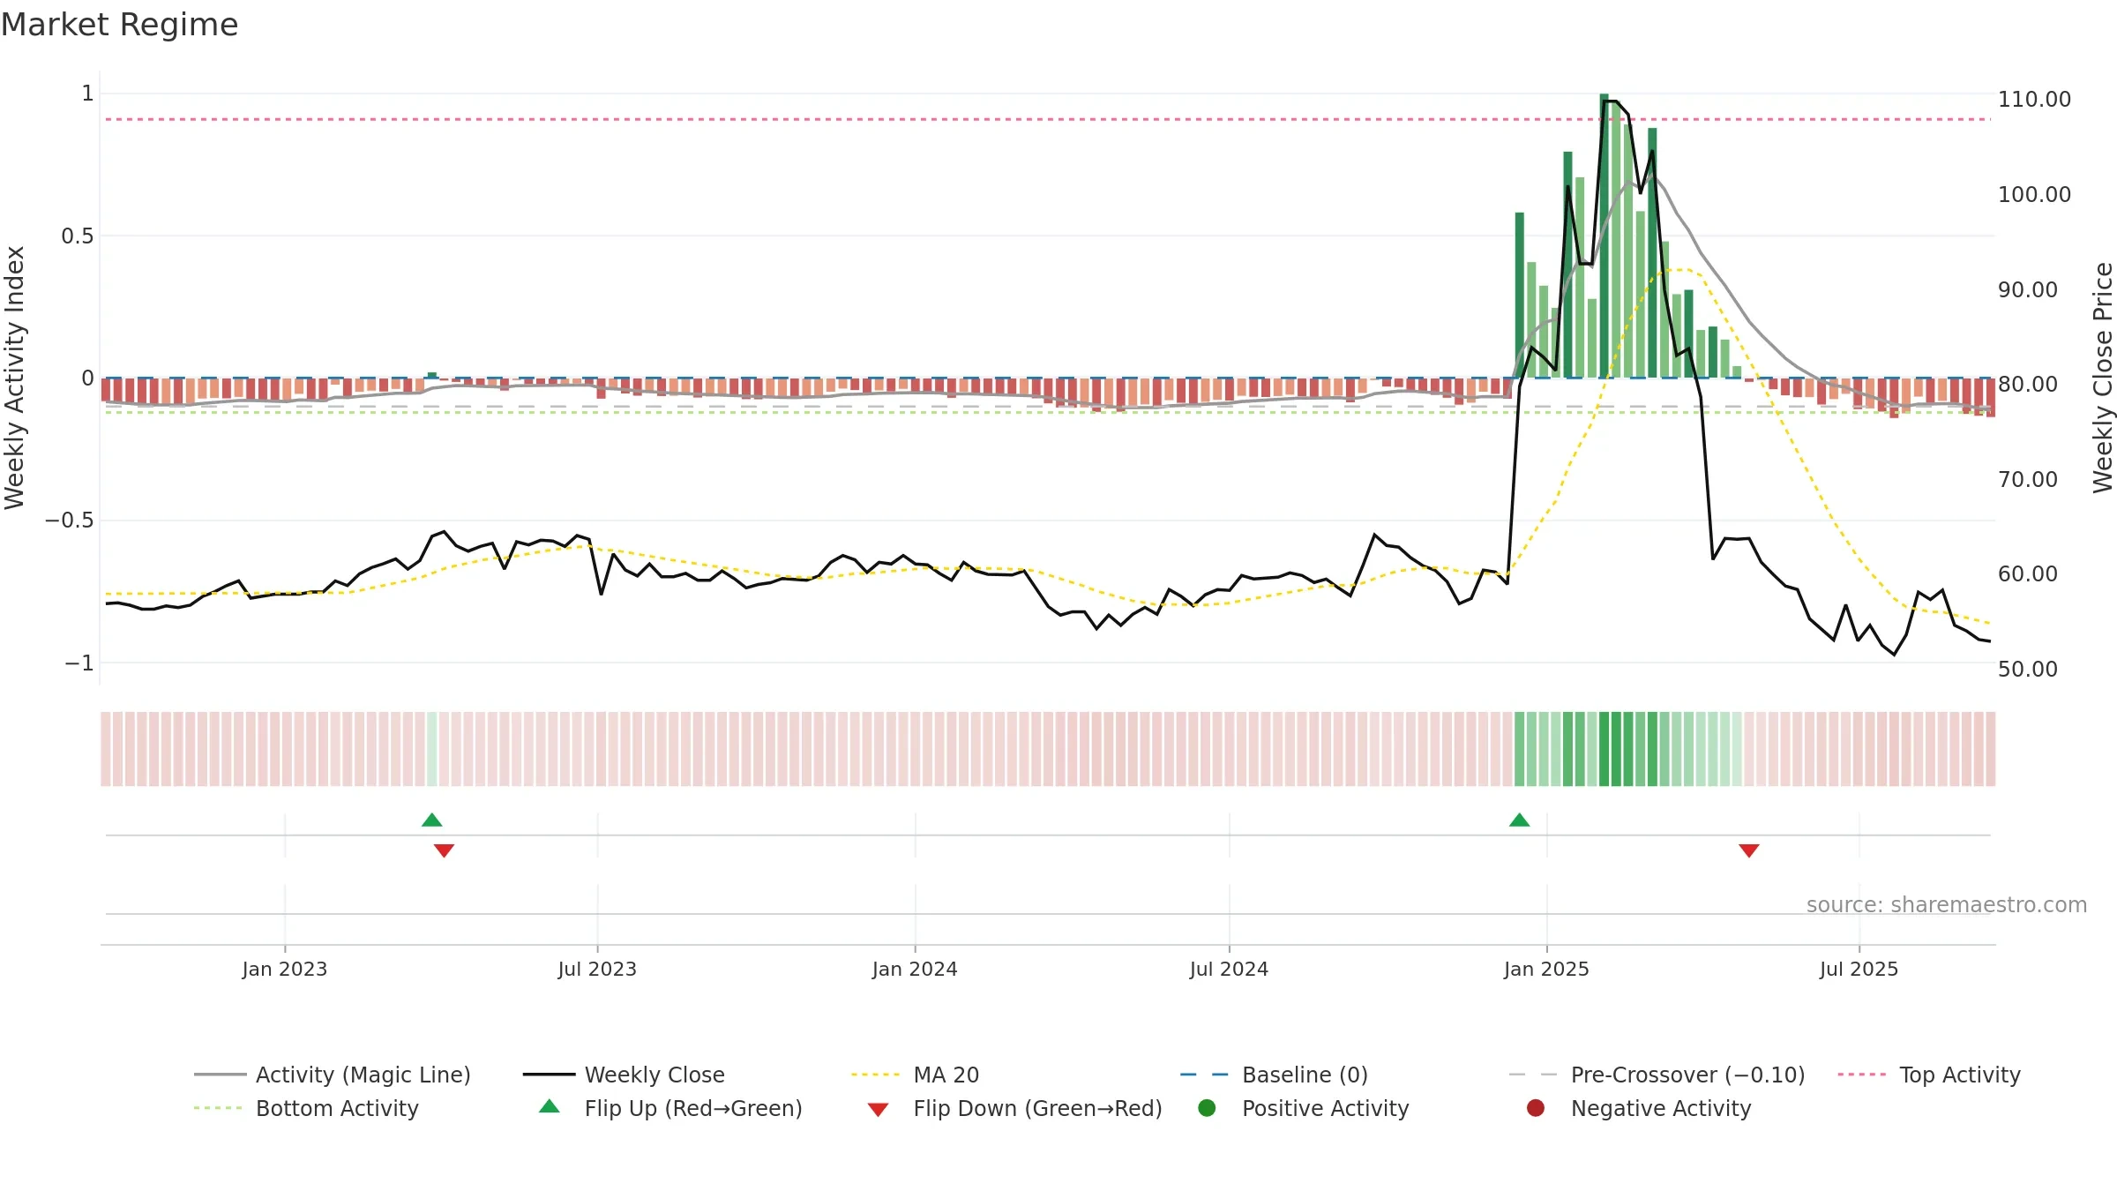
Task: Click the 110.00 price axis label
Action: coord(2034,99)
